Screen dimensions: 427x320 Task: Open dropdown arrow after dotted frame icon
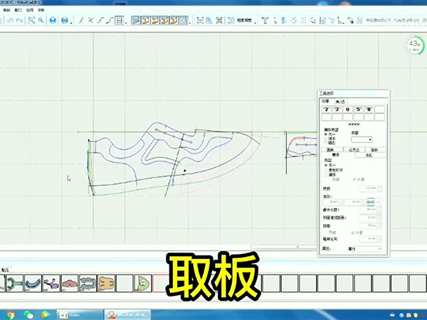pyautogui.click(x=190, y=22)
